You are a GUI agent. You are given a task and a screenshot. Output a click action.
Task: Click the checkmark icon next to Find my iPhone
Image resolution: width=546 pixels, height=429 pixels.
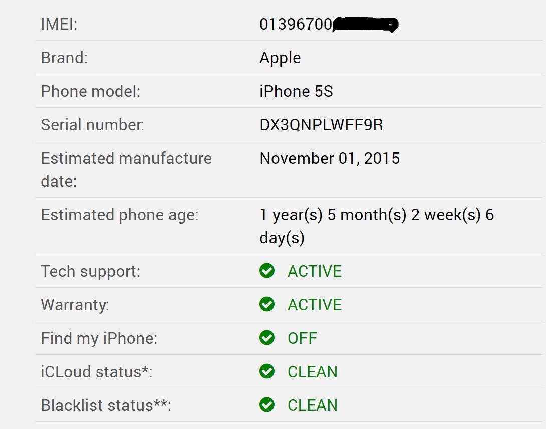click(266, 338)
